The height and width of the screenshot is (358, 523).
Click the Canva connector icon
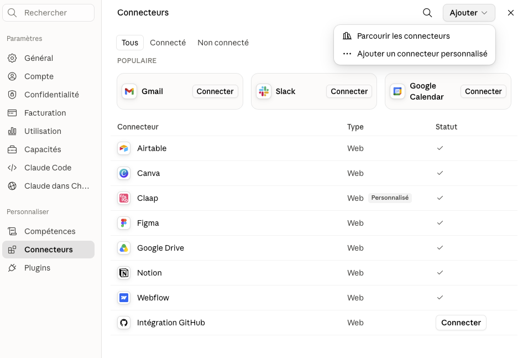[124, 173]
